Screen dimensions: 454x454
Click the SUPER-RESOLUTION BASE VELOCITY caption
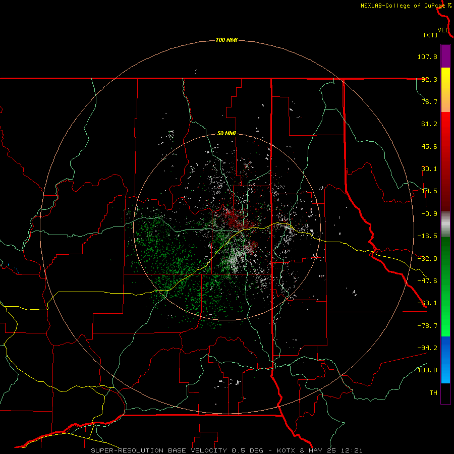(159, 450)
